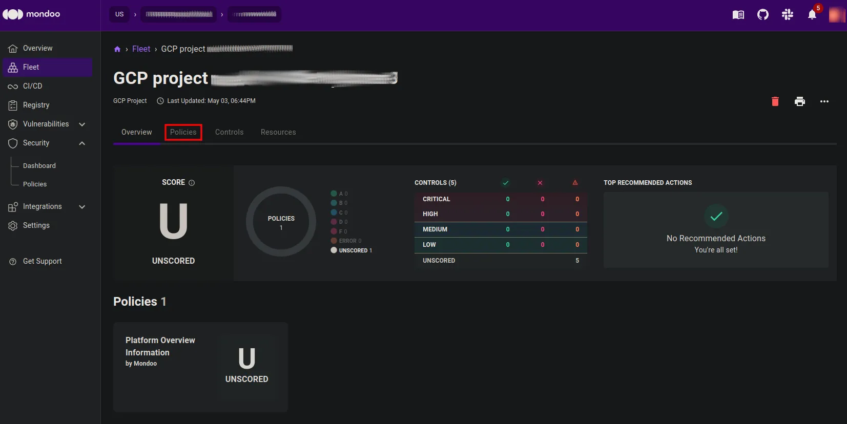Open the three-dot more options menu

pyautogui.click(x=824, y=101)
